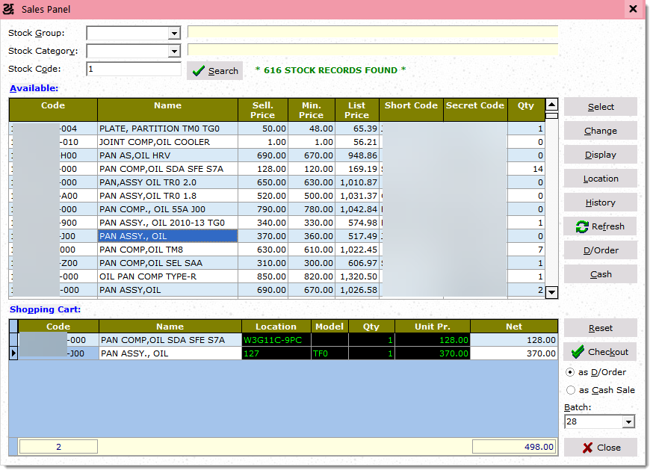Expand the Batch dropdown showing 28

pyautogui.click(x=628, y=422)
